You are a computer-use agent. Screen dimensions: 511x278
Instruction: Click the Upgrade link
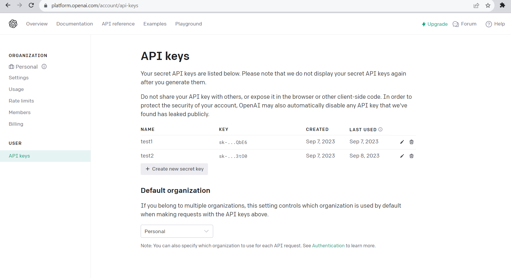tap(437, 24)
